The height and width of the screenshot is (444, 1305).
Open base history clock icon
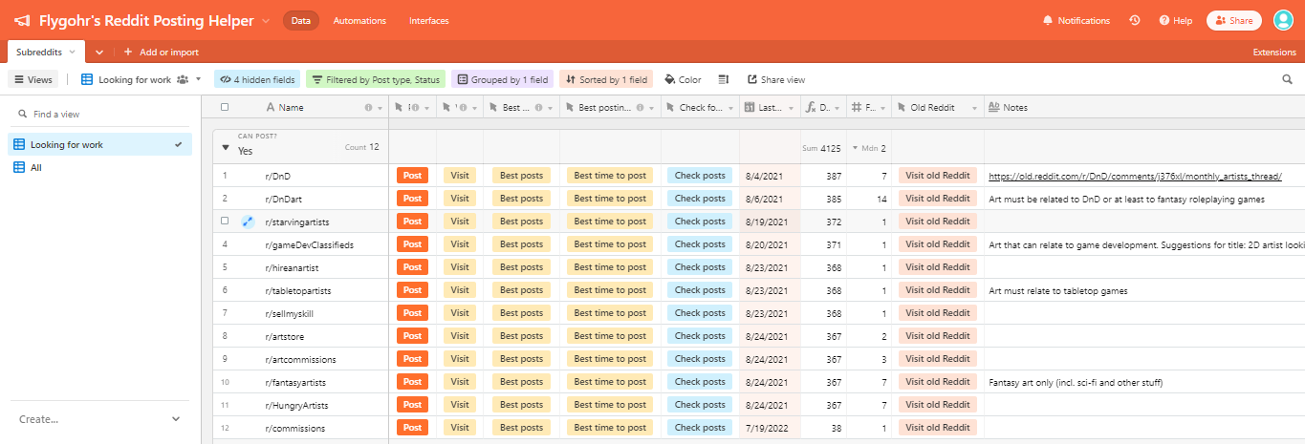click(x=1135, y=20)
